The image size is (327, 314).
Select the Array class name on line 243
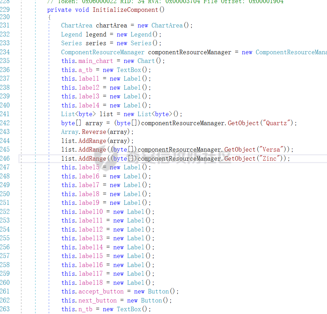70,132
